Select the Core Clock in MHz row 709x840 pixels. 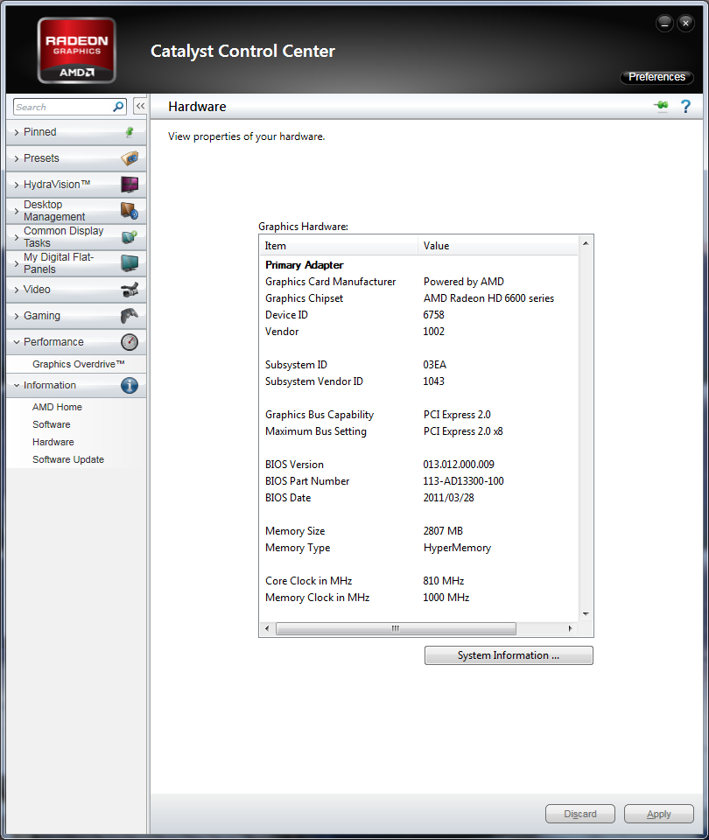[x=418, y=581]
